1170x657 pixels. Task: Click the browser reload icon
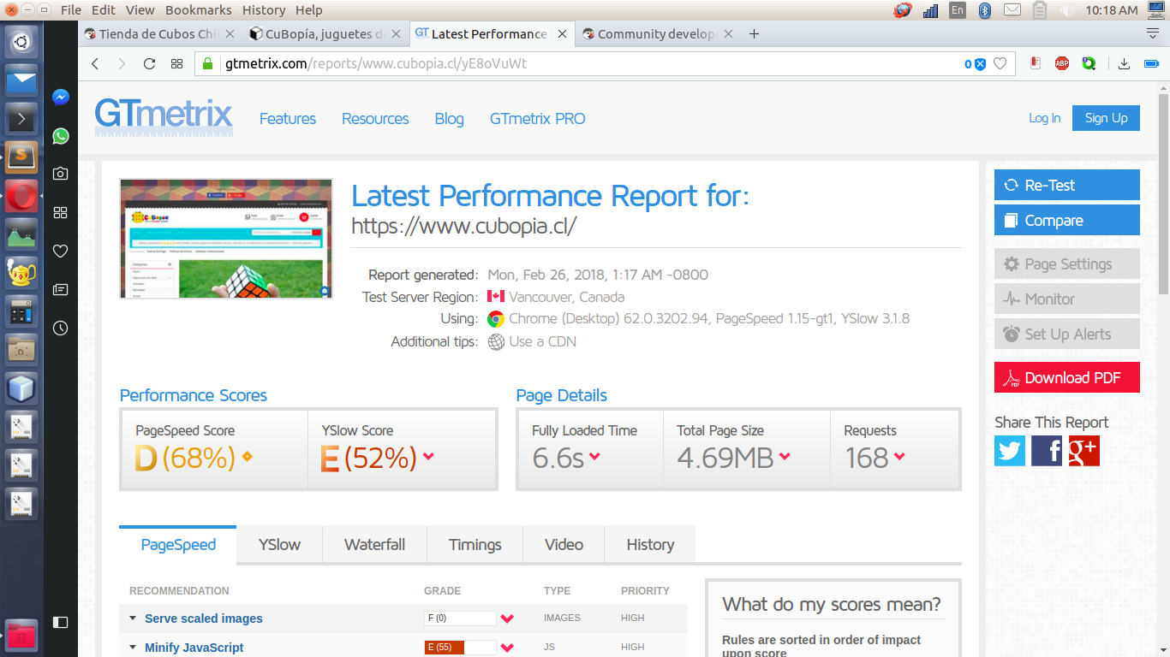[x=149, y=63]
